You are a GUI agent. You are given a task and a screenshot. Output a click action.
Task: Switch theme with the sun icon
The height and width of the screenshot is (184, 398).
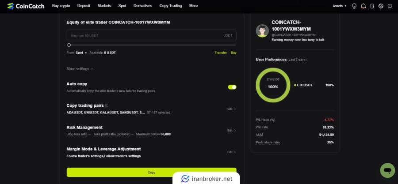click(390, 6)
